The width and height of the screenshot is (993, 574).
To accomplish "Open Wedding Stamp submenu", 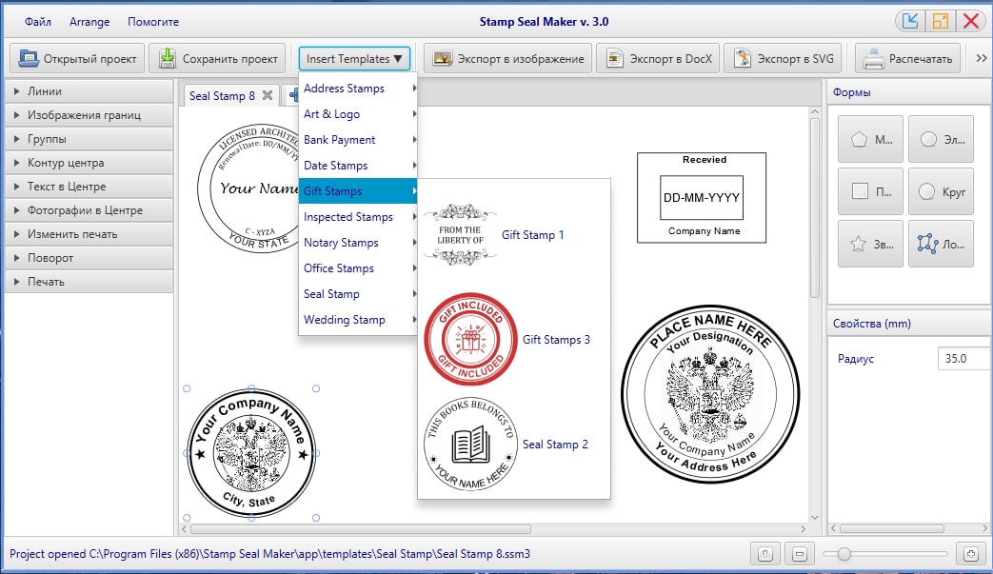I will 358,320.
